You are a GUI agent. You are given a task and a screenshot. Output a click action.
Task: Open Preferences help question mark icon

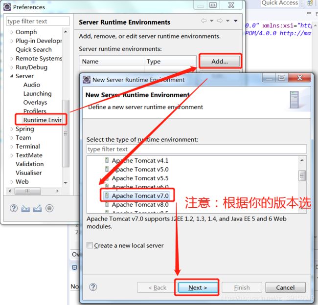[14, 208]
